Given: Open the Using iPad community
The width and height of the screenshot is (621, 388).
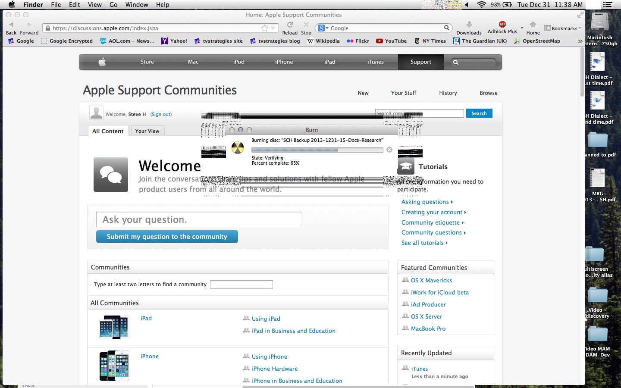Looking at the screenshot, I should click(266, 319).
